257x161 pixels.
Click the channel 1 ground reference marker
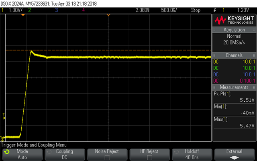click(x=2, y=138)
